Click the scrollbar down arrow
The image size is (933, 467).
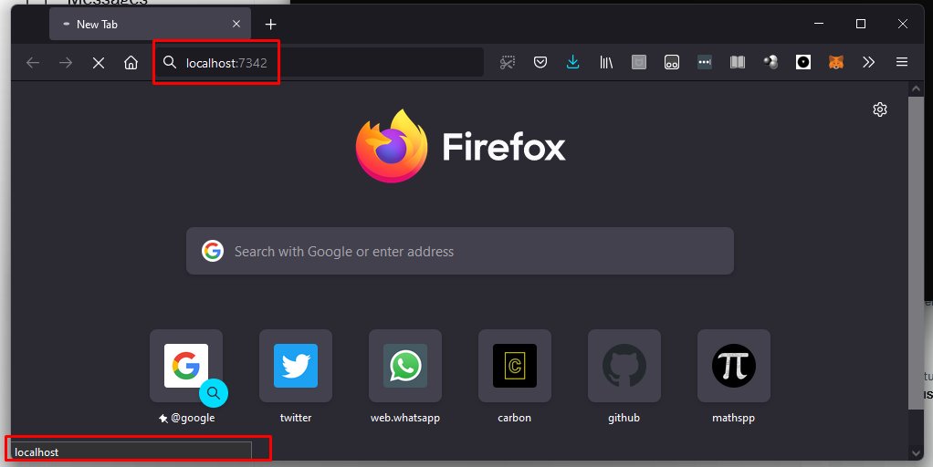tap(916, 452)
